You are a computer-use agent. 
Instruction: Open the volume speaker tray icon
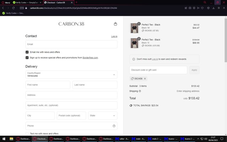click(206, 139)
